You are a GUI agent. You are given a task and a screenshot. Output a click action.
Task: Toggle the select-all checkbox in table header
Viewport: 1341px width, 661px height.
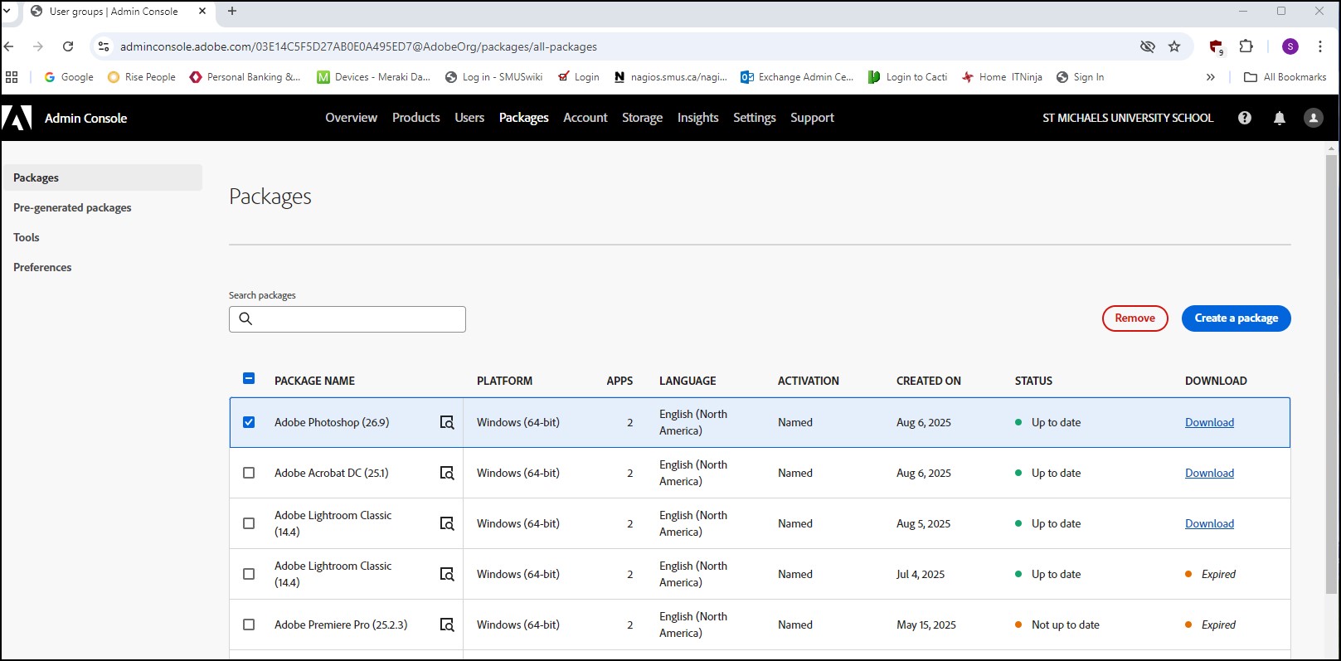(249, 378)
